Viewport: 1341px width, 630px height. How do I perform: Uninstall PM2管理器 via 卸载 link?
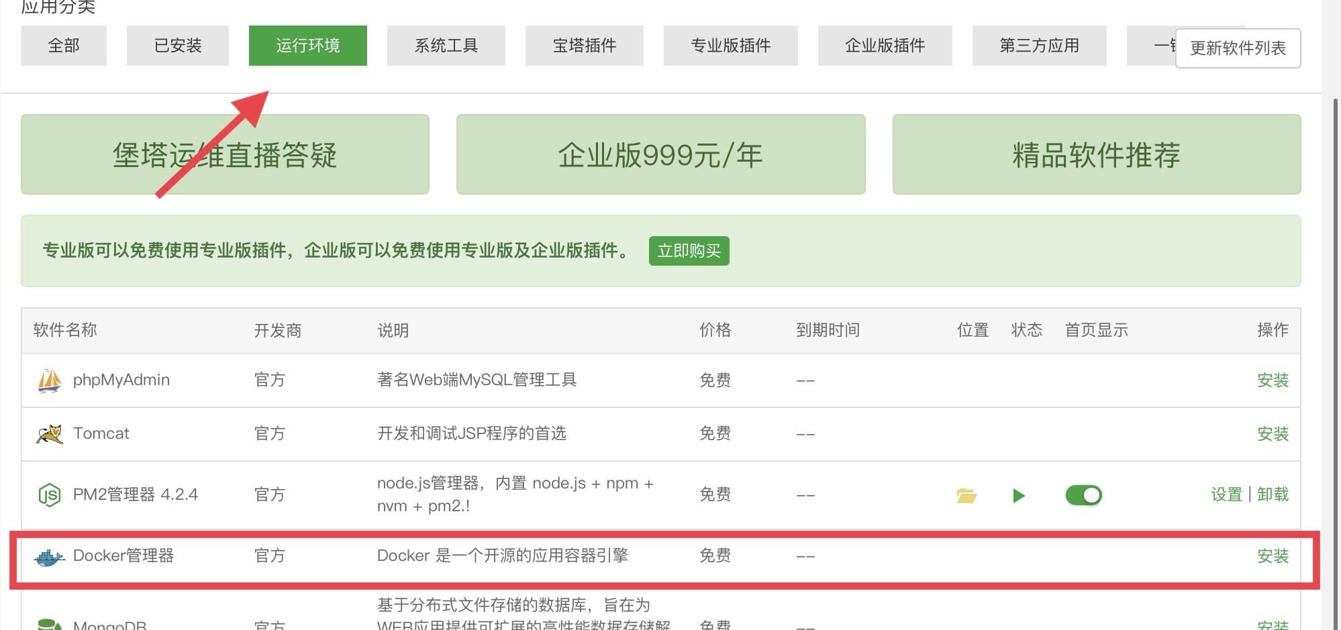[x=1273, y=494]
